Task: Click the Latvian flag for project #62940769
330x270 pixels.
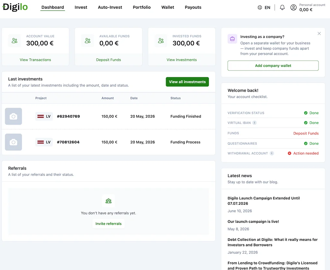Action: click(x=40, y=116)
